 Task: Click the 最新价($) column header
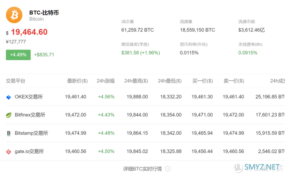click(x=77, y=81)
